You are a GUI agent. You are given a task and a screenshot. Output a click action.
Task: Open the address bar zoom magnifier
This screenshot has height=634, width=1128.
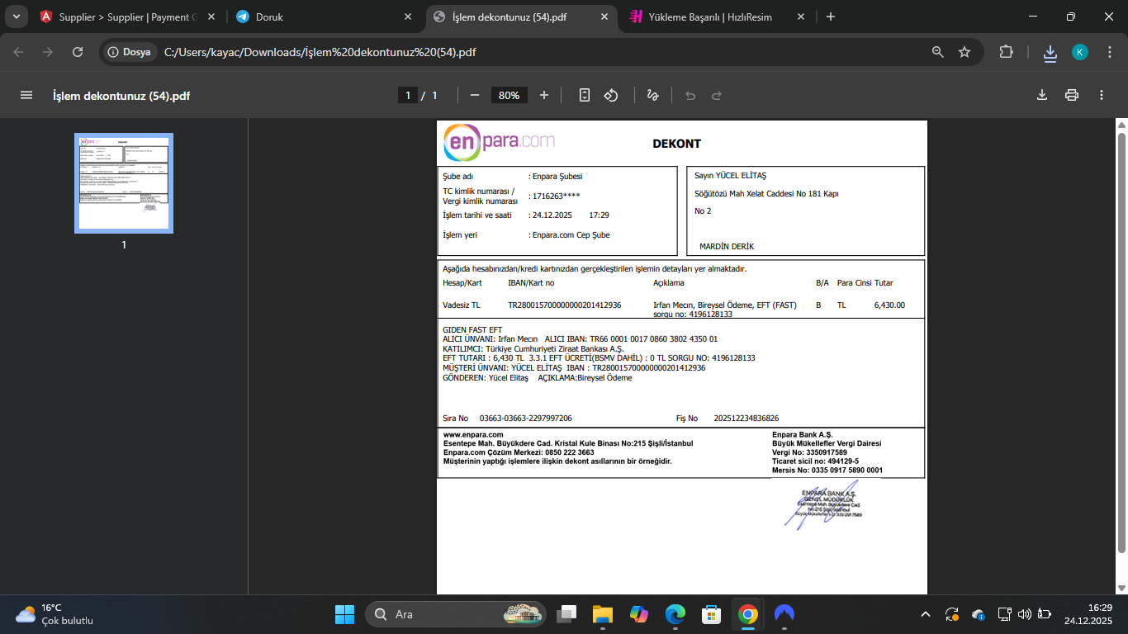tap(938, 52)
